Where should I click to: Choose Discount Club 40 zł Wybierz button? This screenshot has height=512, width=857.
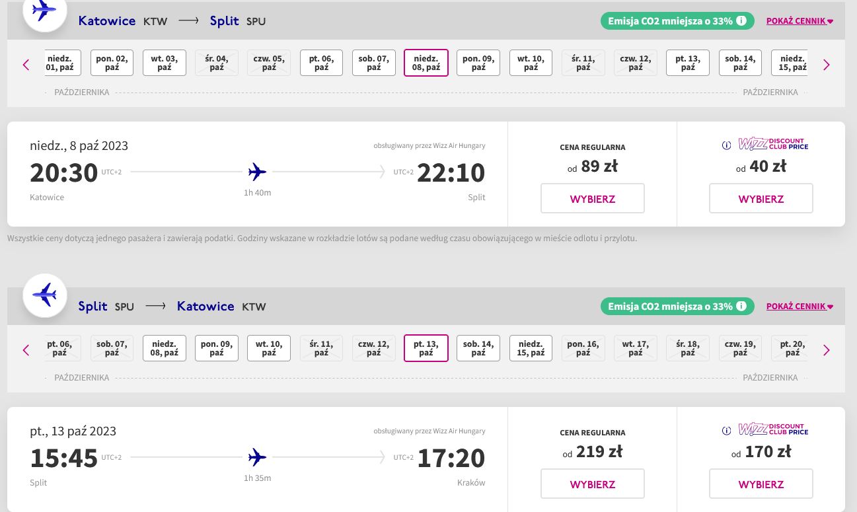pyautogui.click(x=761, y=198)
